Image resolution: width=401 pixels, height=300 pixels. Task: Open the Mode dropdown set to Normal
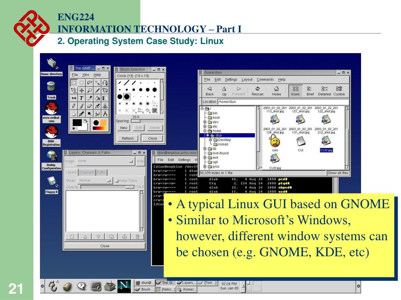95,180
